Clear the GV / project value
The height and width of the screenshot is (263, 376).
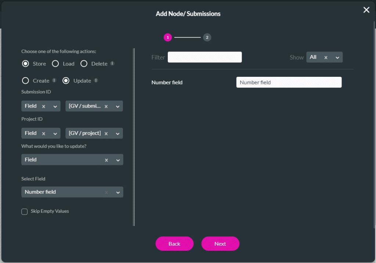point(106,133)
